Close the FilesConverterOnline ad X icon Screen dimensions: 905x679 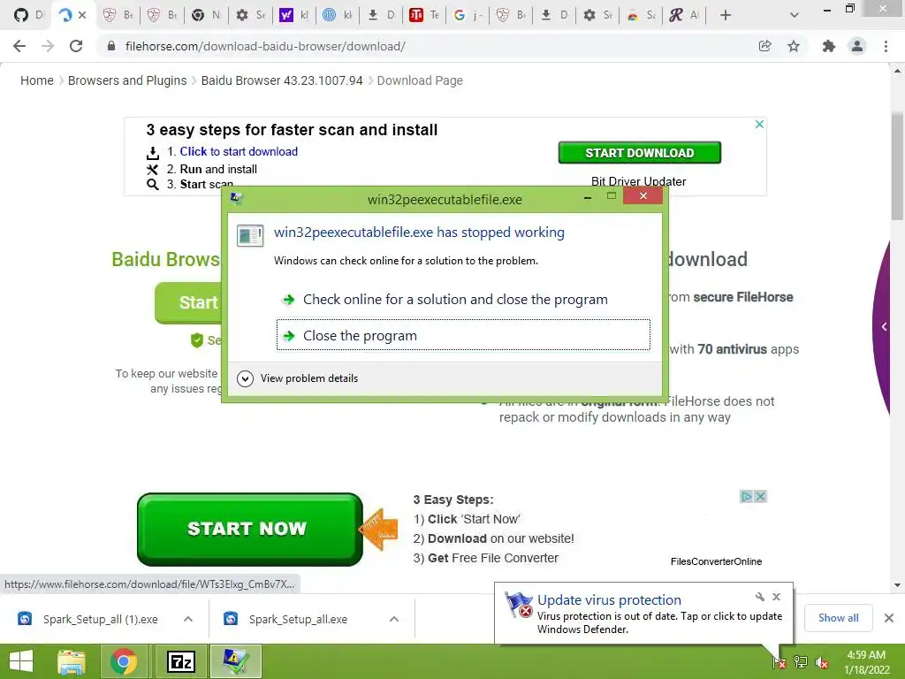(761, 496)
